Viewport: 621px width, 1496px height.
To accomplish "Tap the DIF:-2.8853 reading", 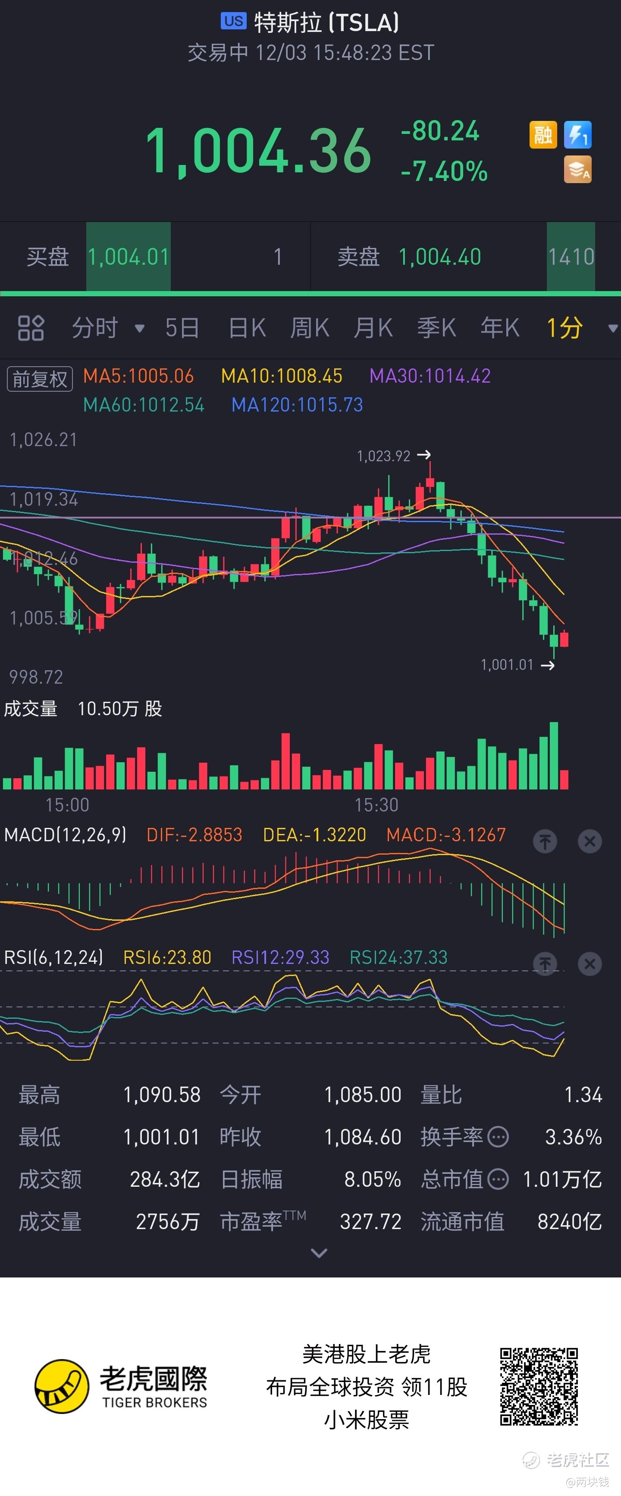I will click(194, 835).
